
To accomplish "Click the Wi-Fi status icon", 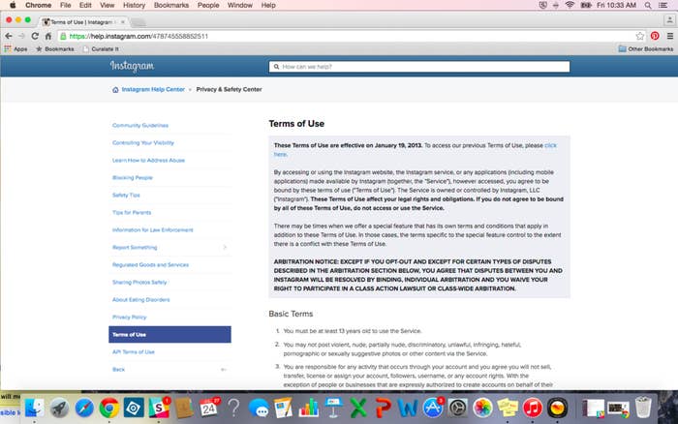I will (x=570, y=5).
